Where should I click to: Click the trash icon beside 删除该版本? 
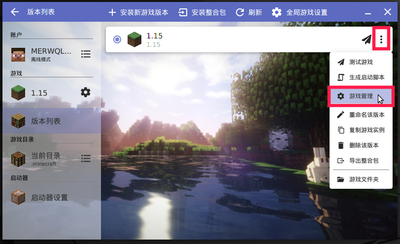pos(340,145)
